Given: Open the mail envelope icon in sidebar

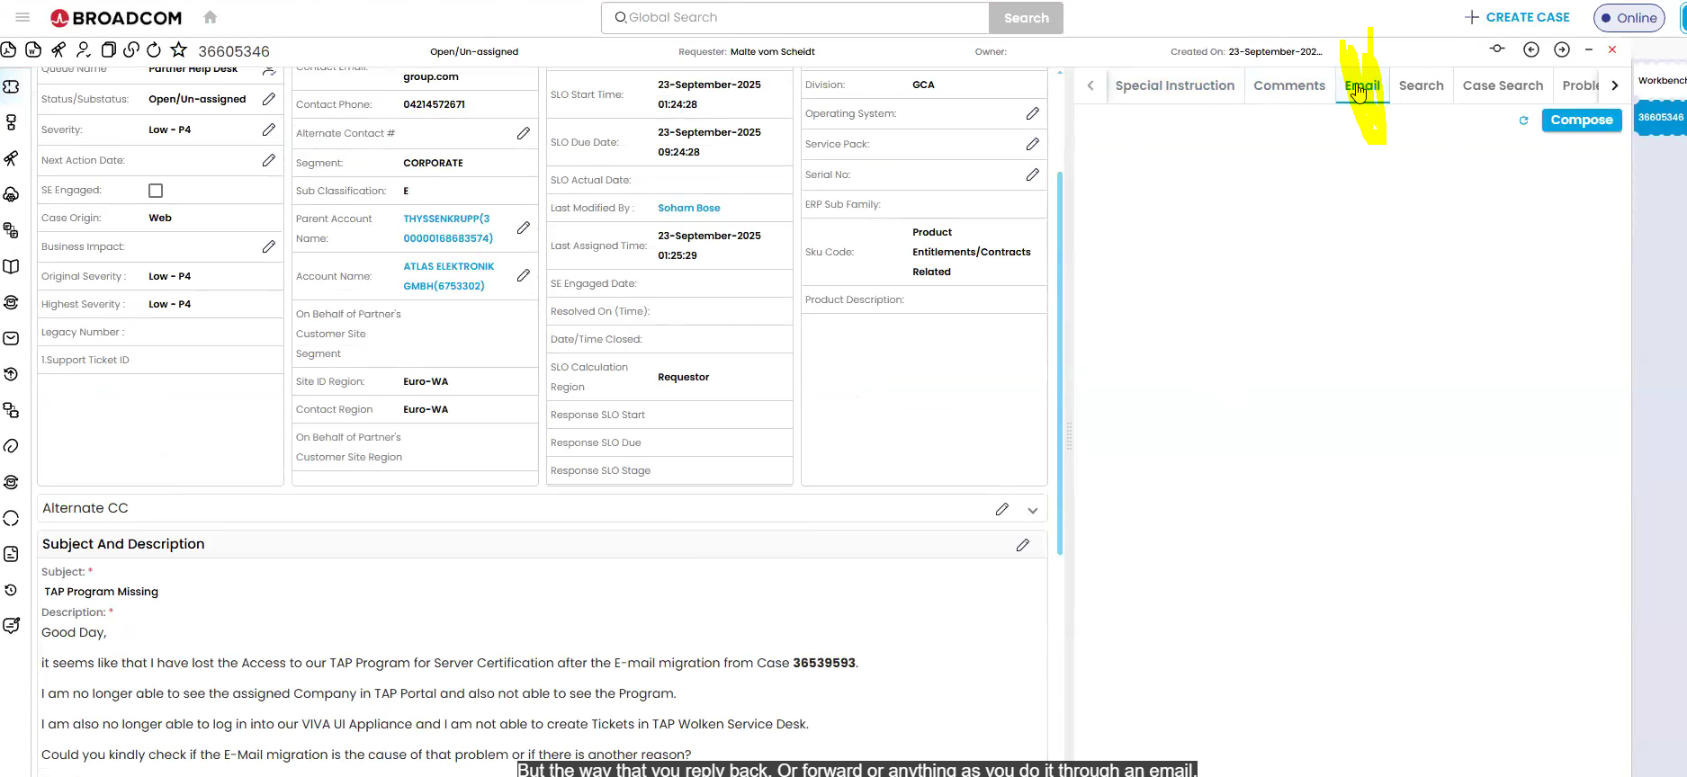Looking at the screenshot, I should (12, 338).
